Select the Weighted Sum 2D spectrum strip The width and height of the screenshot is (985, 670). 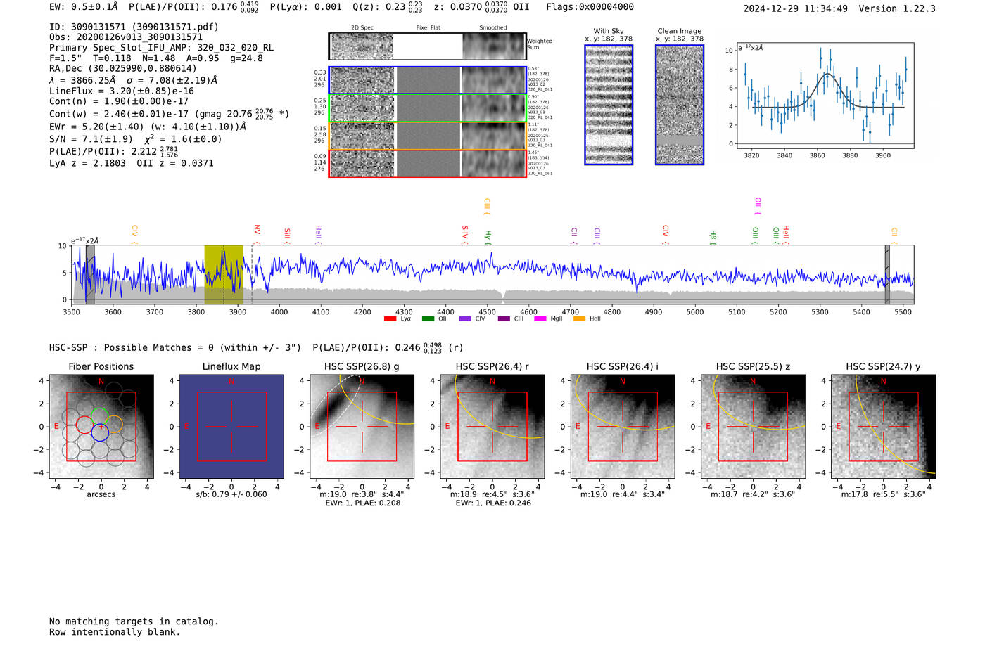tap(427, 46)
